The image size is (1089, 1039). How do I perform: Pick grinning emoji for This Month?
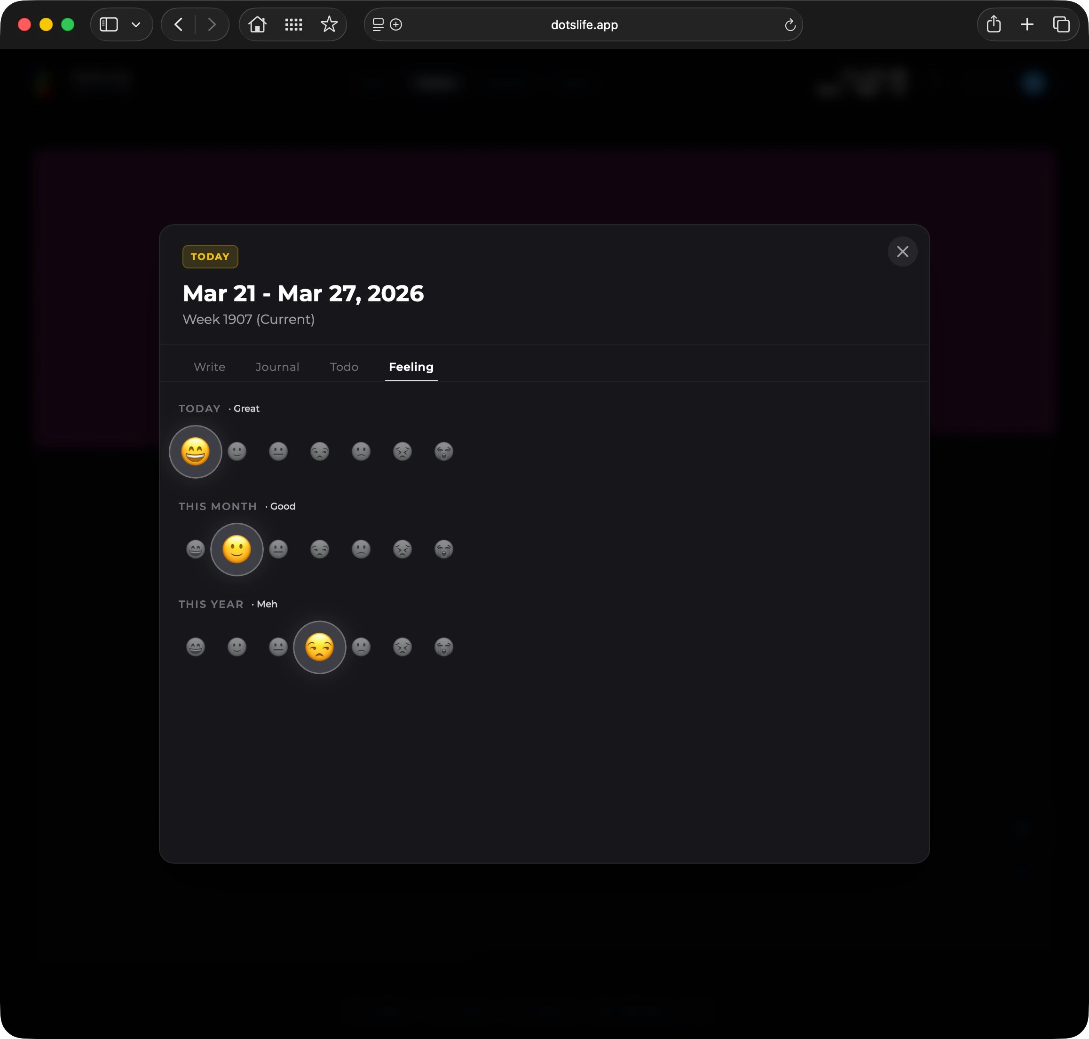[196, 550]
